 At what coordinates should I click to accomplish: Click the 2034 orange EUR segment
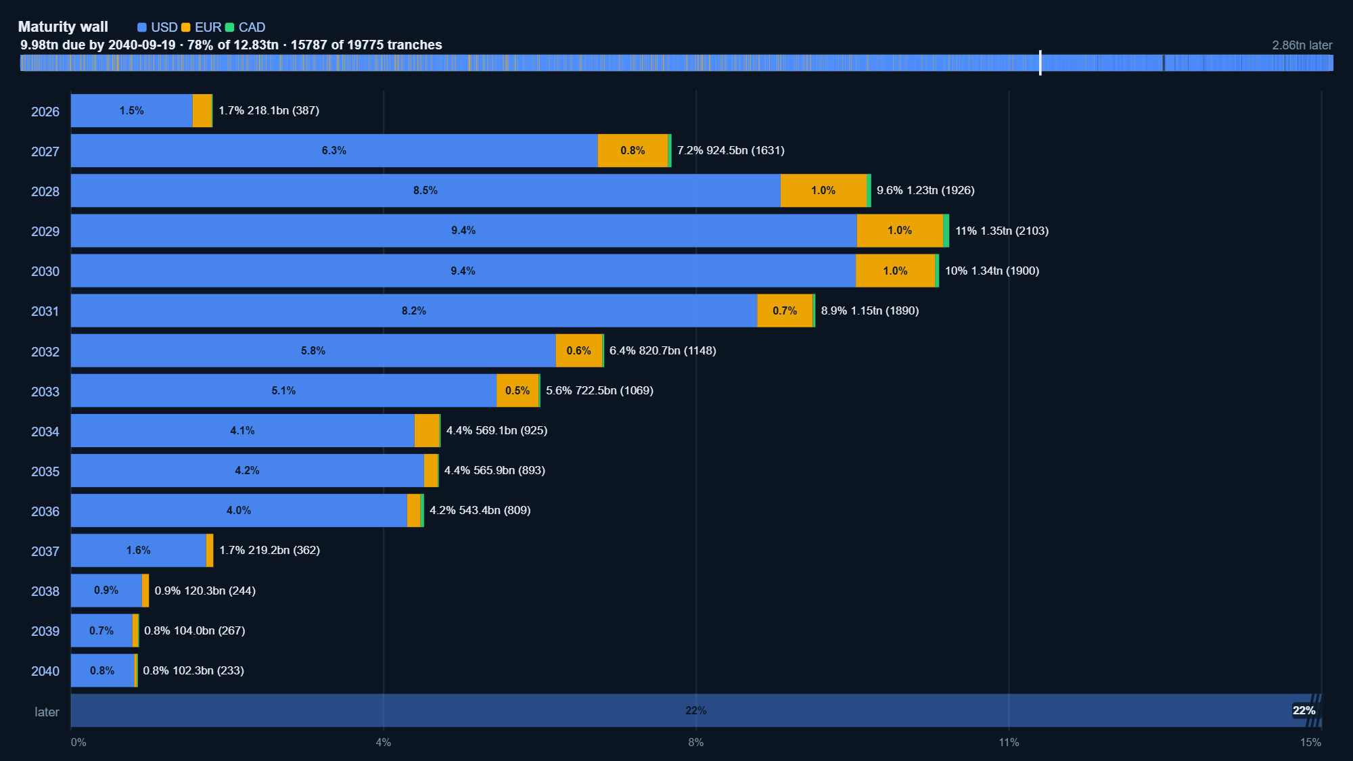[427, 430]
